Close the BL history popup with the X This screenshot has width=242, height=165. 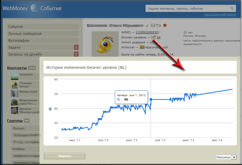pyautogui.click(x=239, y=59)
